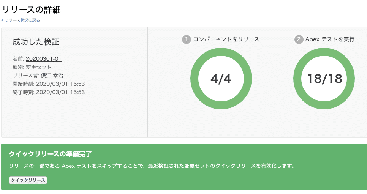This screenshot has width=367, height=194.
Task: Go back via リリース状況に戻る link
Action: [x=22, y=20]
